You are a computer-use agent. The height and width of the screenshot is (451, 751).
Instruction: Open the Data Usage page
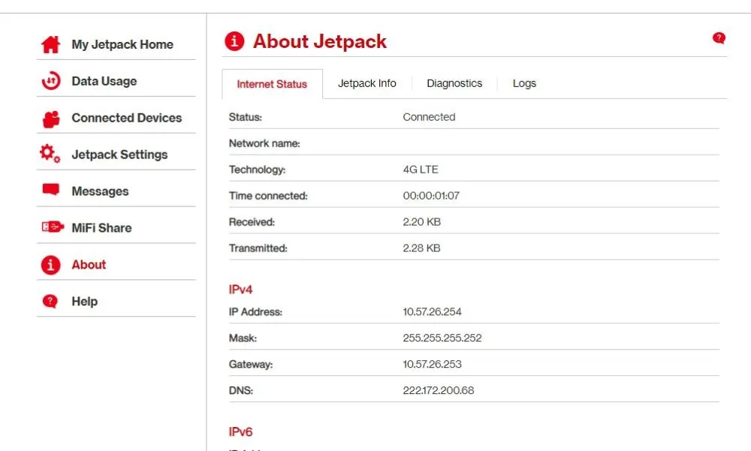point(104,81)
